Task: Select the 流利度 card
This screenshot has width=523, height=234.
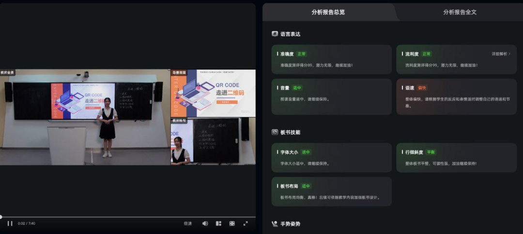Action: tap(456, 59)
